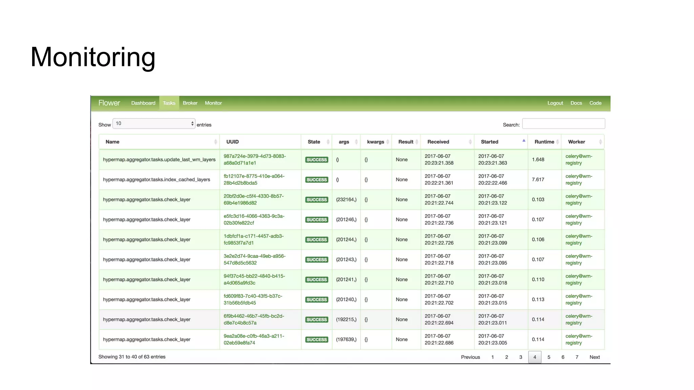Click "Showing 31 to 40 of 63 entries" text

pyautogui.click(x=132, y=357)
